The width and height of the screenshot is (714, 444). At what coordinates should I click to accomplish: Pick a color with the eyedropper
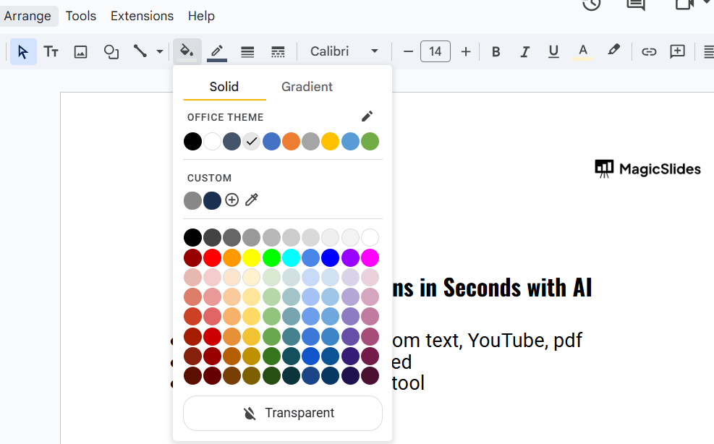[x=252, y=200]
